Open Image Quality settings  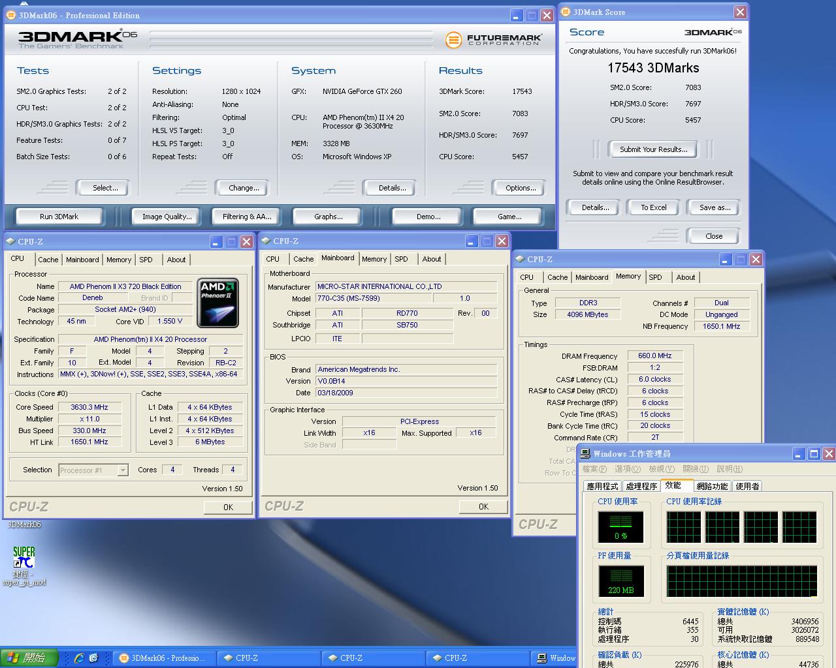coord(167,217)
